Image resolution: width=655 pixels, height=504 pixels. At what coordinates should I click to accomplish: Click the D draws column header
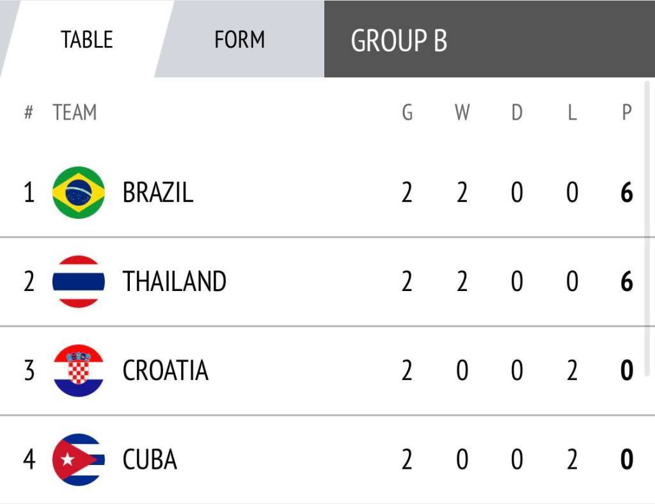point(517,113)
